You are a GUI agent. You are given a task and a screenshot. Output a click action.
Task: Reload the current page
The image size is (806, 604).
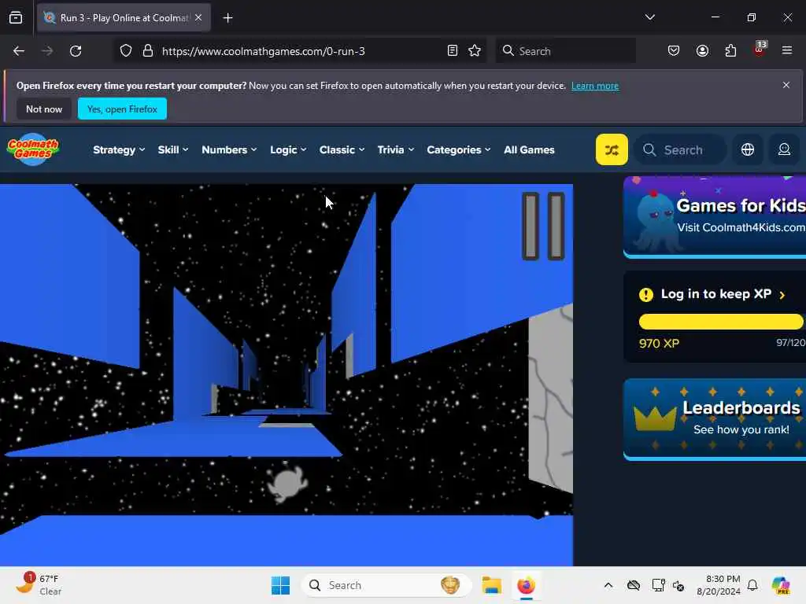[x=76, y=51]
